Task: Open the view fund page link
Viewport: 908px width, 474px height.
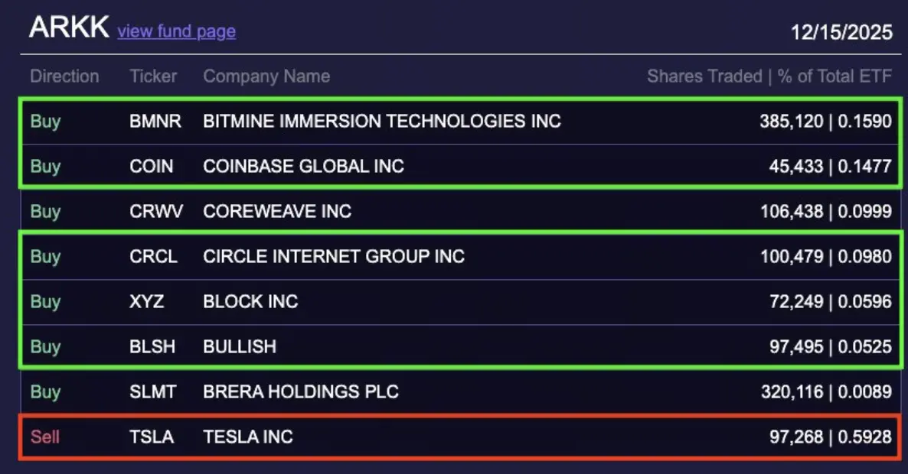Action: [177, 31]
